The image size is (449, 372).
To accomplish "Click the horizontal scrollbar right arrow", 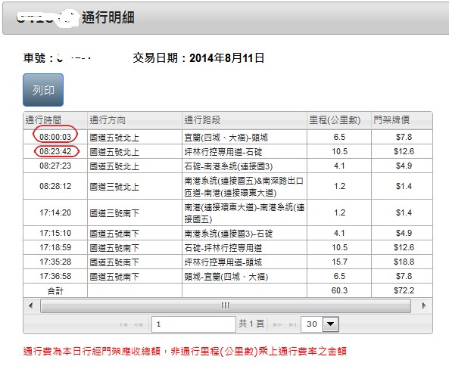I will 424,305.
